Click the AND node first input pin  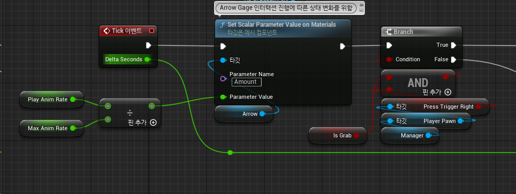click(389, 77)
